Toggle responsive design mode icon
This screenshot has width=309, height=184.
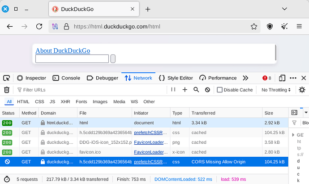click(x=282, y=78)
